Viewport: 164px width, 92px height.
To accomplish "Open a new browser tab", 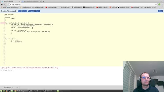I will pyautogui.click(x=43, y=2).
